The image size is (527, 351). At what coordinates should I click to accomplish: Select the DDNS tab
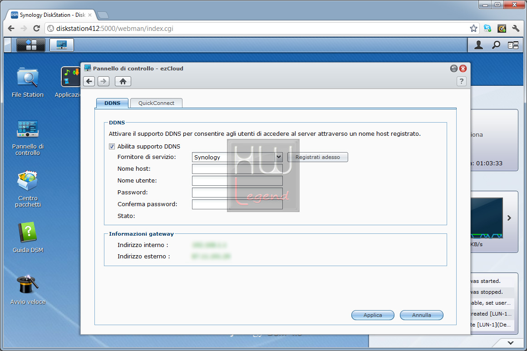(112, 103)
